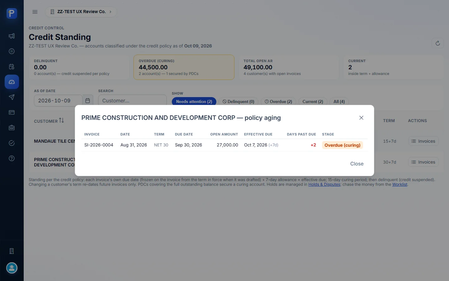Close the policy aging dialog with X
Screen dimensions: 449x281
361,118
